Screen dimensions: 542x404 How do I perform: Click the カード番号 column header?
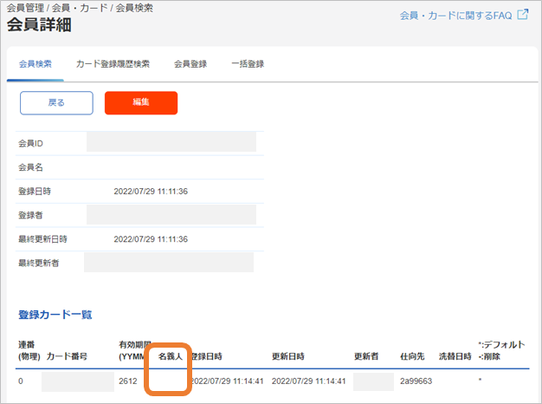[x=67, y=356]
